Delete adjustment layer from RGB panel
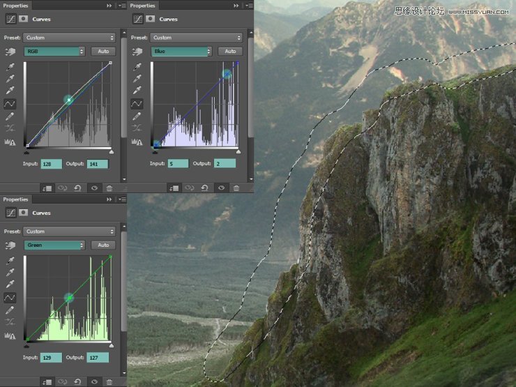 click(109, 188)
